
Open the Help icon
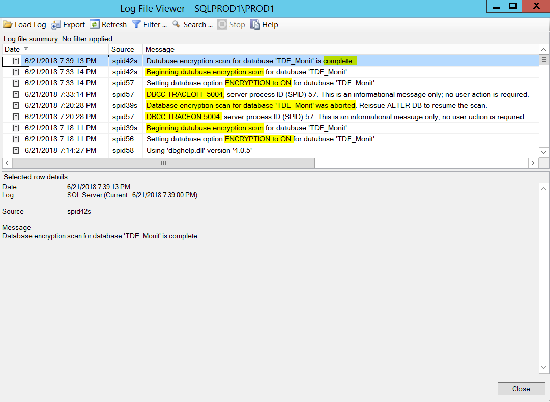pos(255,24)
